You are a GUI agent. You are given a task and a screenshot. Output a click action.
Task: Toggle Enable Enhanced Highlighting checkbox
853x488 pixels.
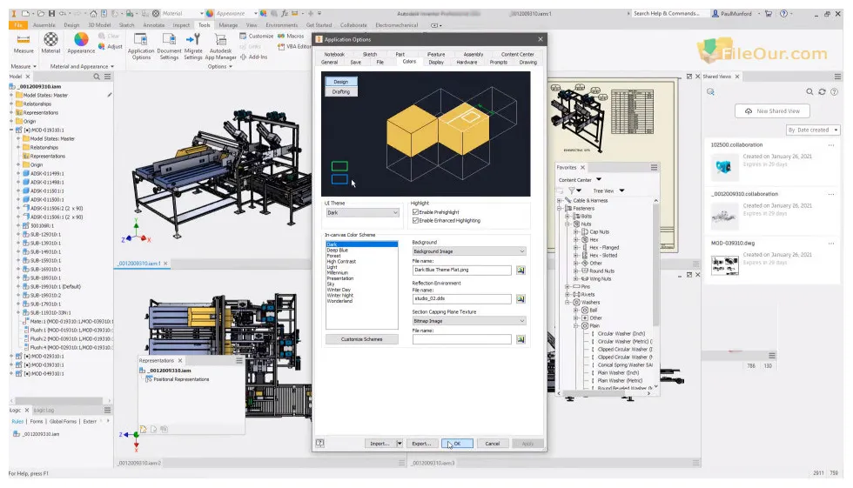click(416, 221)
